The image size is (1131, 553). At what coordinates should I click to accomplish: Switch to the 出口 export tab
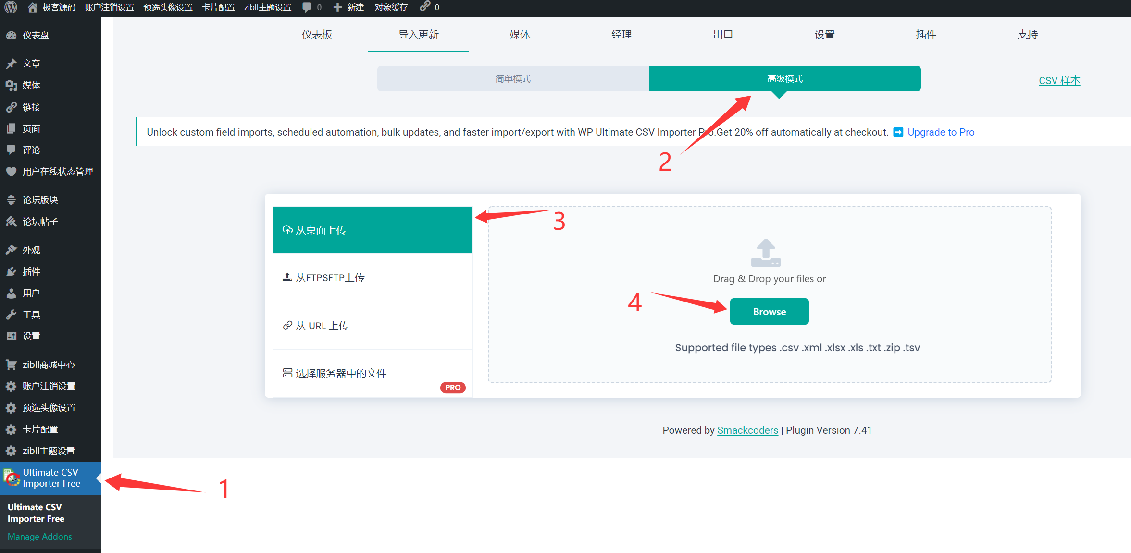click(723, 35)
